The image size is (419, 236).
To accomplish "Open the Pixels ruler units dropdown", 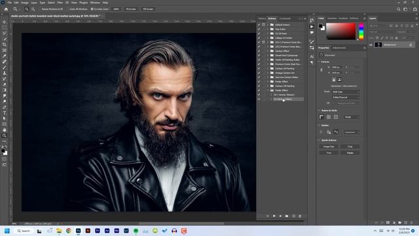I will tap(352, 117).
